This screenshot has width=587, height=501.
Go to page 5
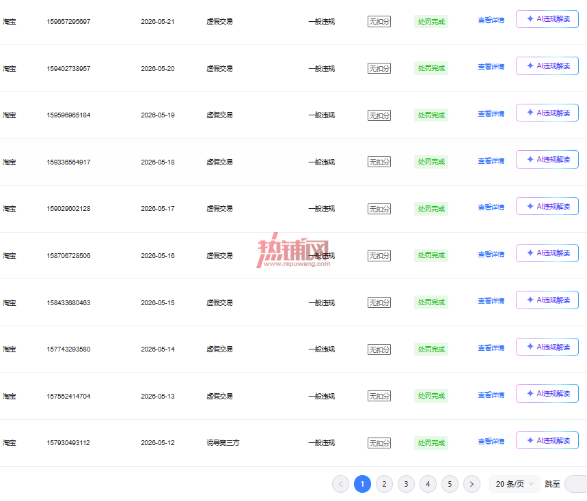pyautogui.click(x=450, y=484)
